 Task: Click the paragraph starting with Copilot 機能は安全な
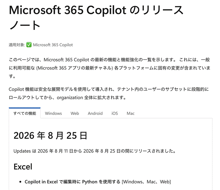(x=109, y=93)
